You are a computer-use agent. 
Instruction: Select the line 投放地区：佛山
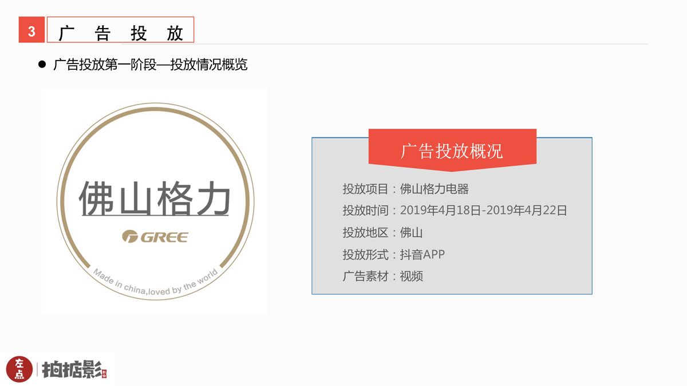pyautogui.click(x=382, y=233)
